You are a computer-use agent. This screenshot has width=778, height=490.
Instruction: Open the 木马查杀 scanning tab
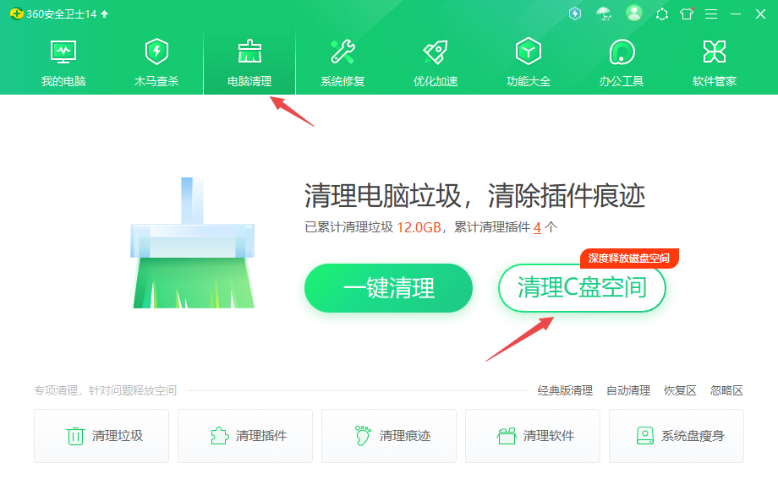click(155, 59)
